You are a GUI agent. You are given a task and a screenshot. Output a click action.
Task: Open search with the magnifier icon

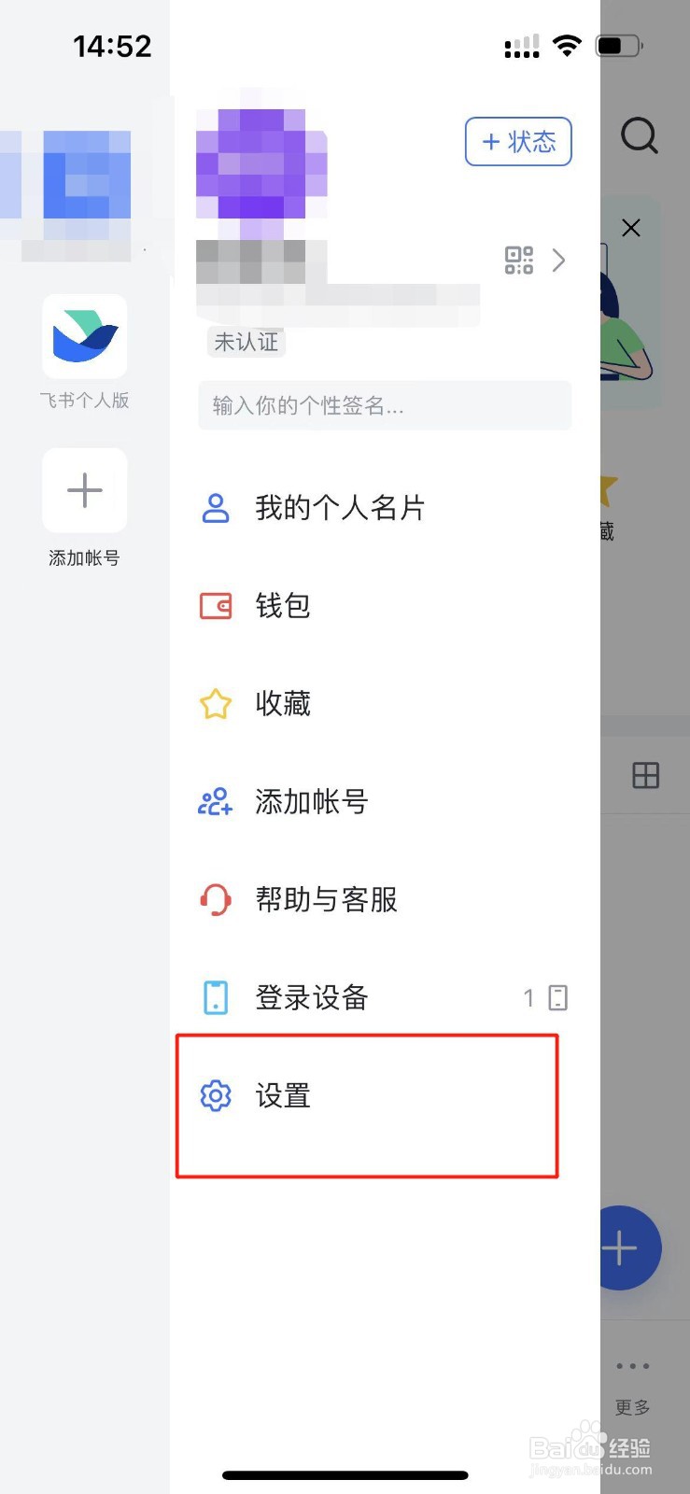pos(639,136)
